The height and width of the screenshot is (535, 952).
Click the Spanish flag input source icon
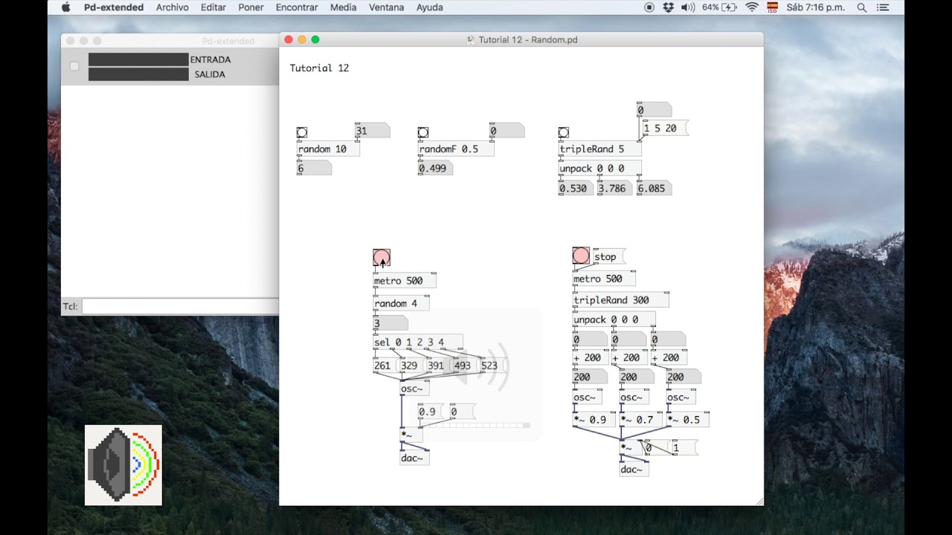tap(772, 7)
